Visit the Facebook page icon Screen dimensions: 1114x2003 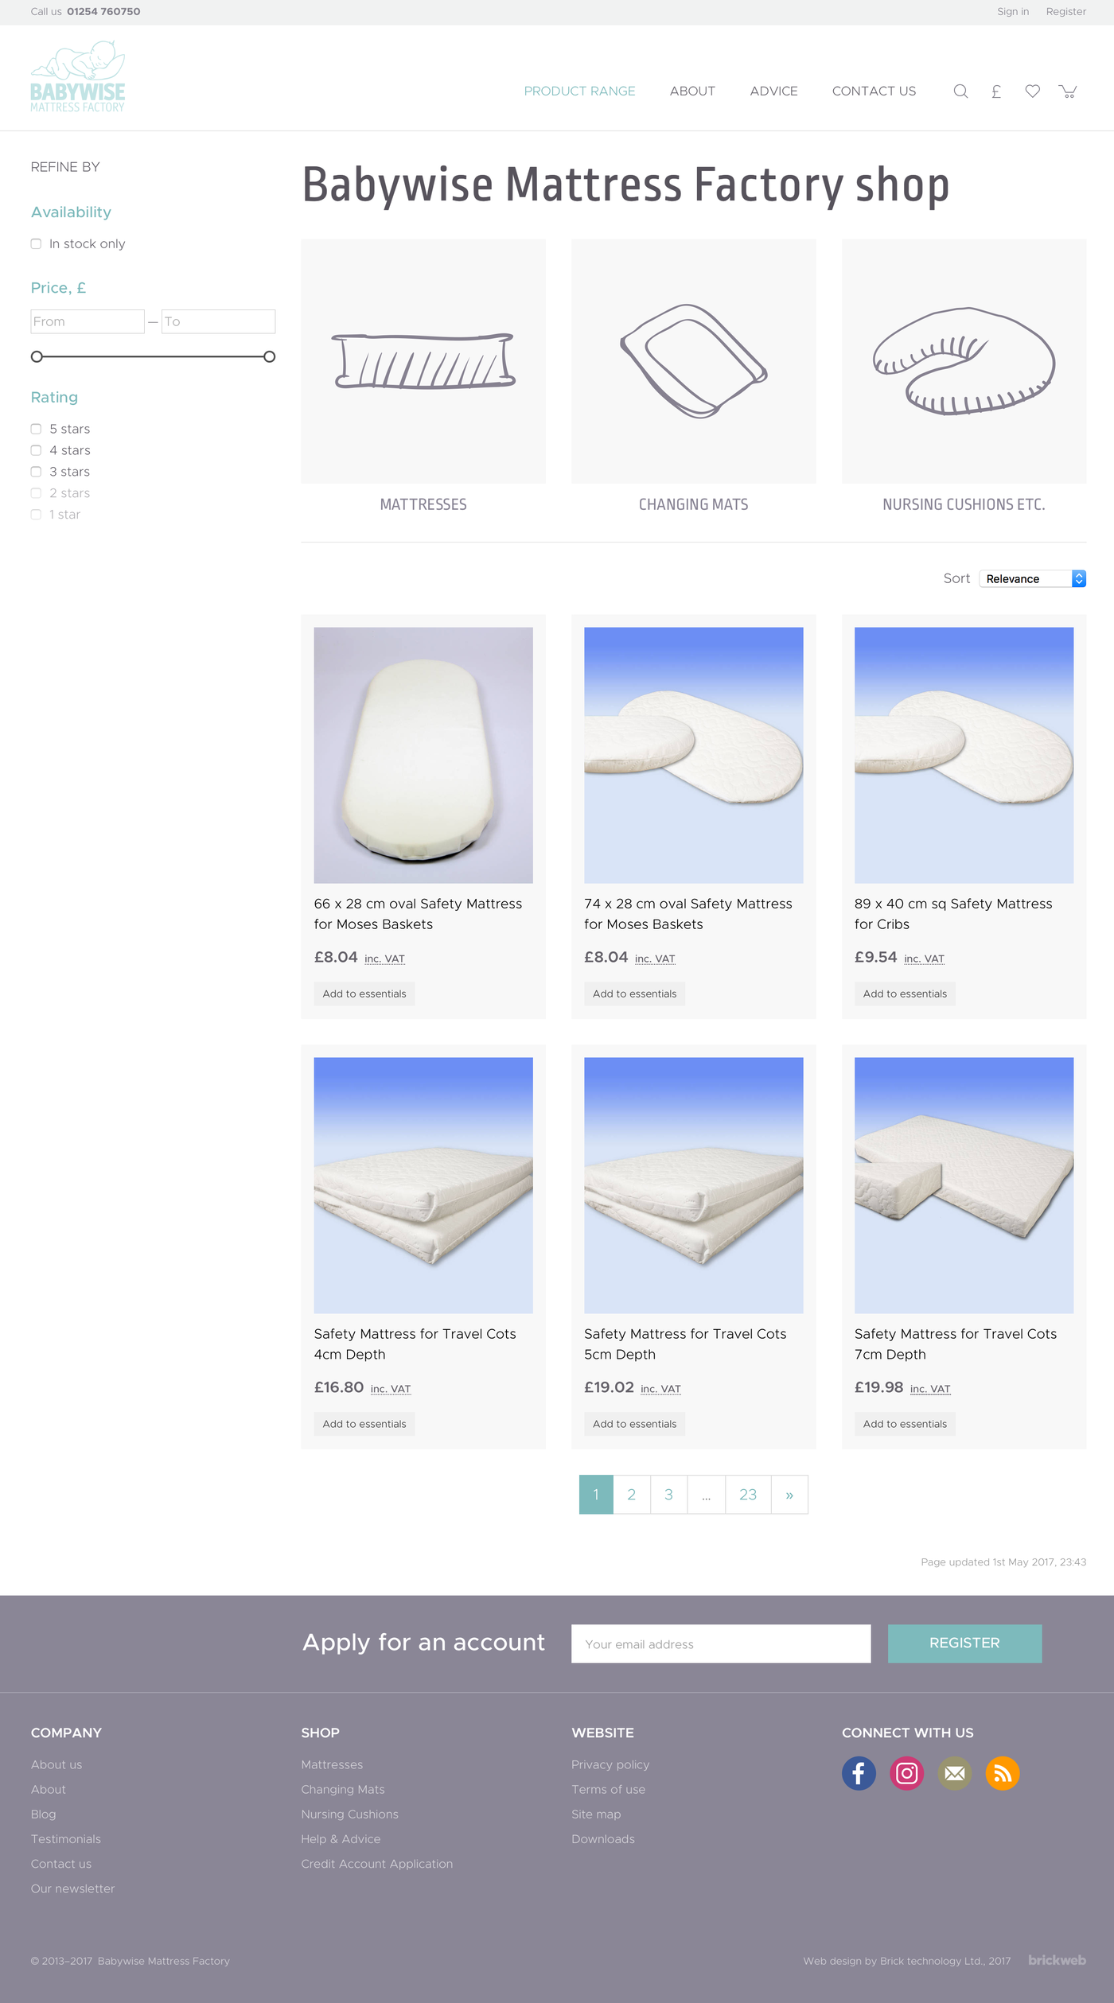click(x=859, y=1773)
